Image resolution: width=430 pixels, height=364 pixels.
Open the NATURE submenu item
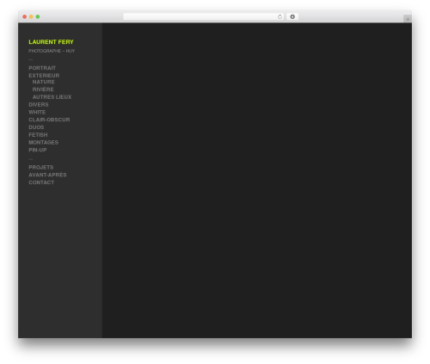coord(43,82)
